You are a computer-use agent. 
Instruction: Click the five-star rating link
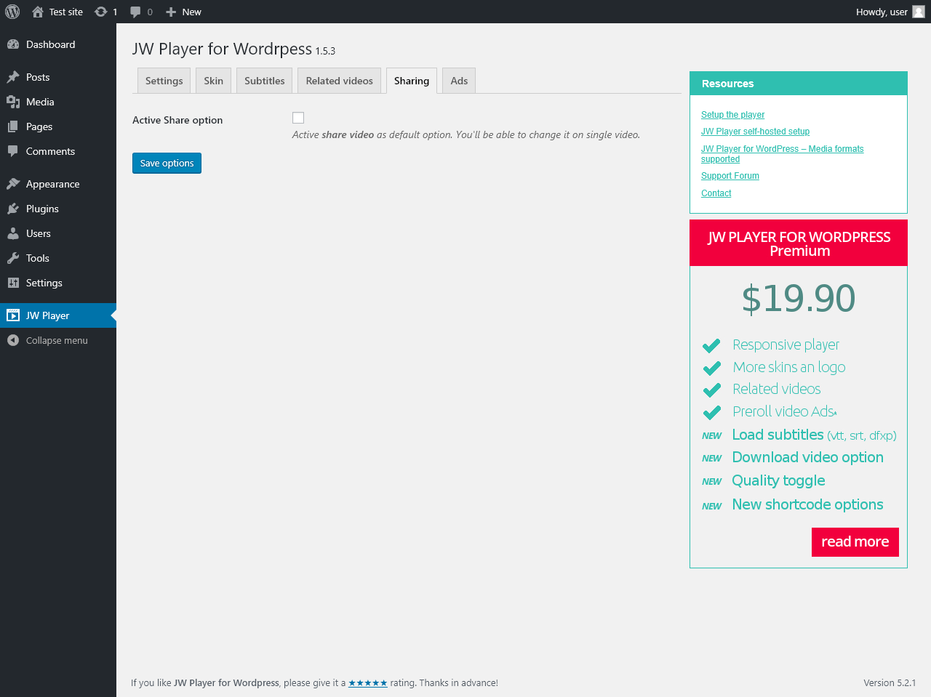(368, 683)
